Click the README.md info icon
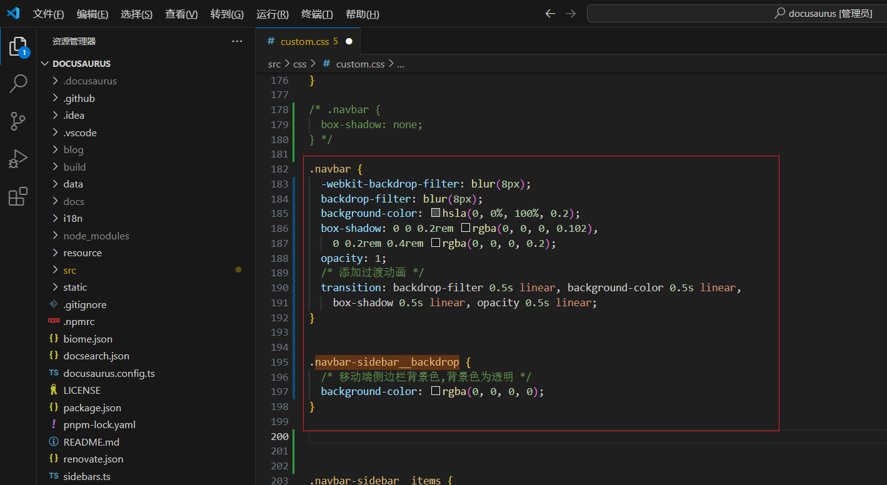Viewport: 887px width, 485px height. 54,442
